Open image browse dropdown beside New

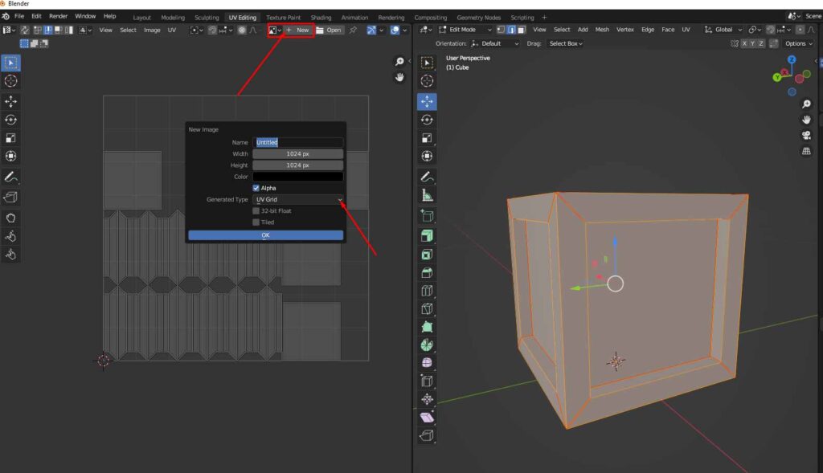click(x=275, y=30)
